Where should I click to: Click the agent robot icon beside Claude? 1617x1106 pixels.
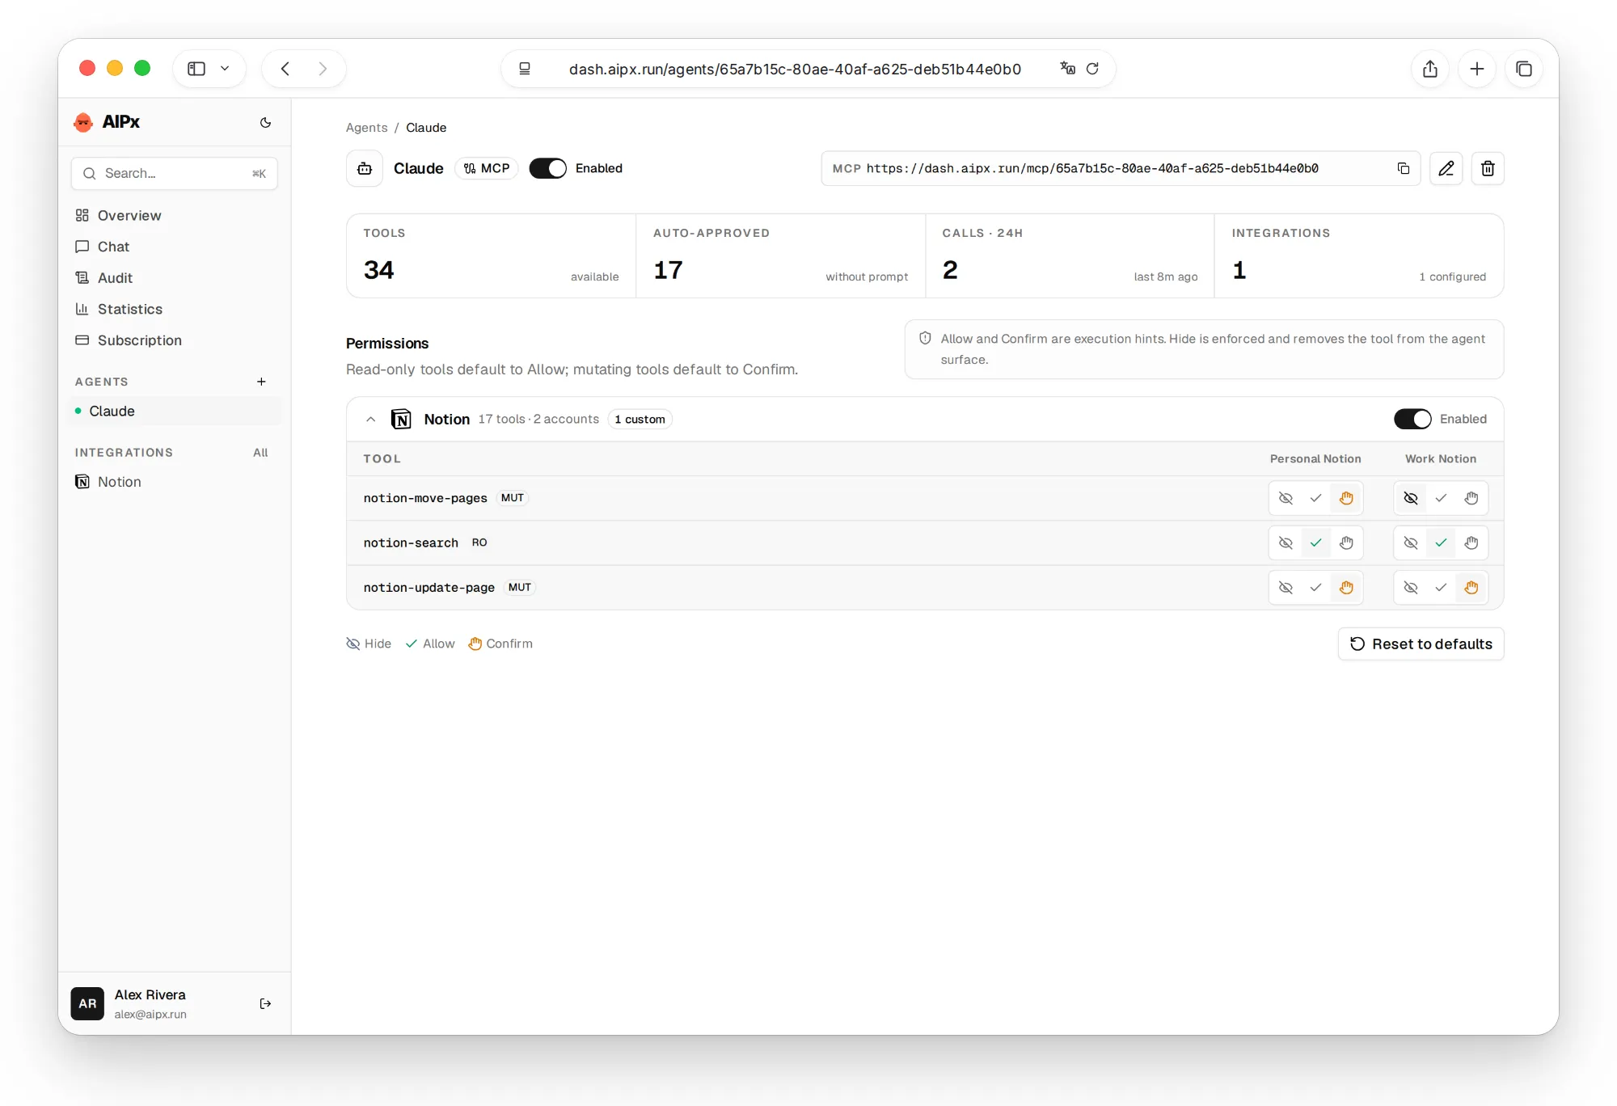pos(365,168)
